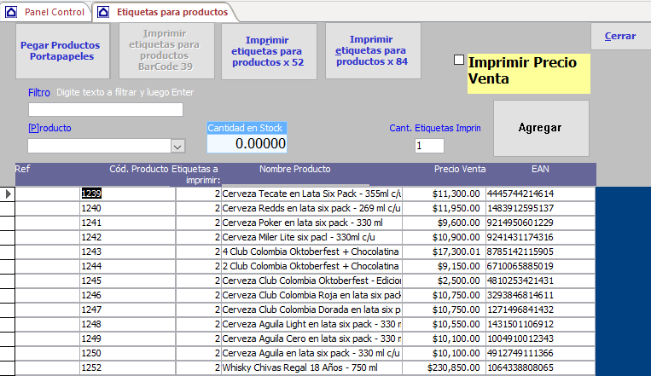Click Cerveza Tecate en Lata Six Pack
This screenshot has width=651, height=376.
pos(311,194)
